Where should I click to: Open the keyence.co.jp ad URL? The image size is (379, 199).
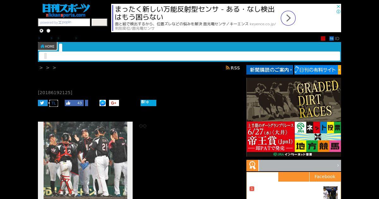263,24
